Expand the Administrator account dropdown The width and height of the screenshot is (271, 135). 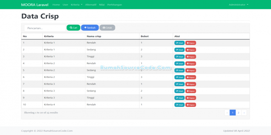(238, 5)
